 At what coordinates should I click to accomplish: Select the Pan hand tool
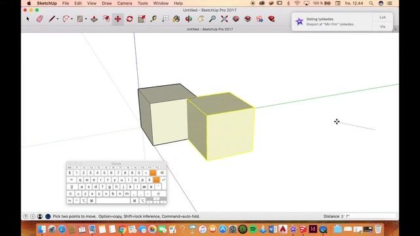click(x=201, y=19)
